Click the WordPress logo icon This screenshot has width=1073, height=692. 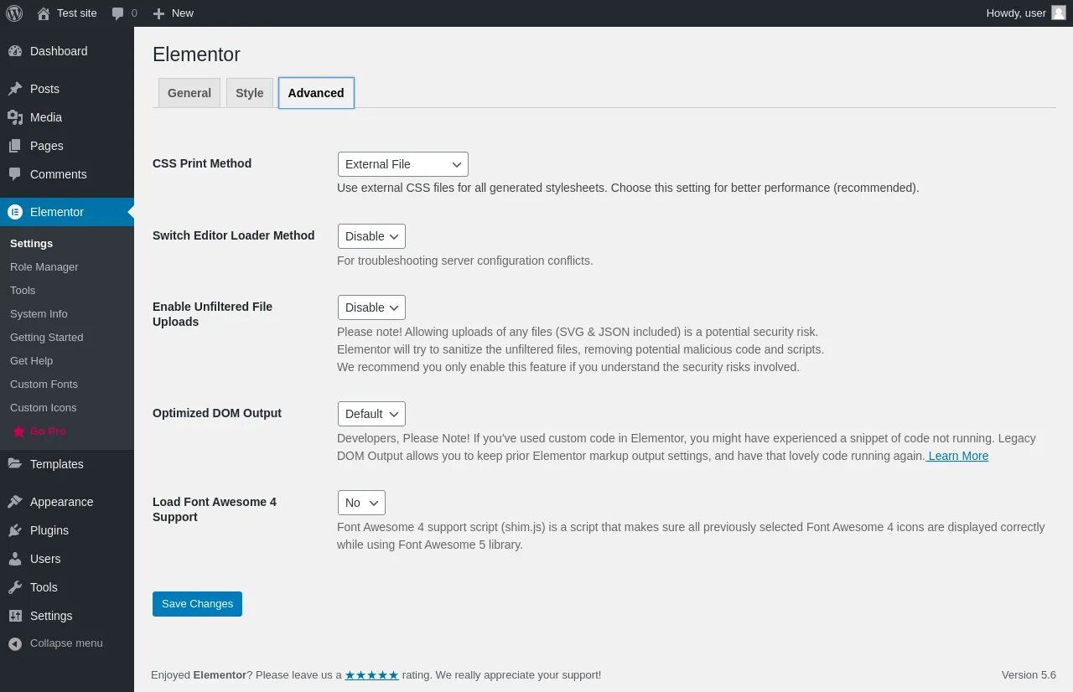pos(14,13)
